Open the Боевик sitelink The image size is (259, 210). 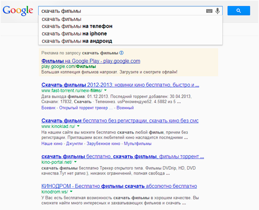(48, 108)
